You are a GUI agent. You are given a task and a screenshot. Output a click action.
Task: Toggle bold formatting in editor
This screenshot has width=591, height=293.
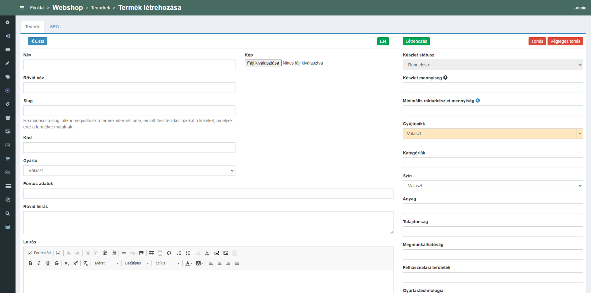pos(30,263)
